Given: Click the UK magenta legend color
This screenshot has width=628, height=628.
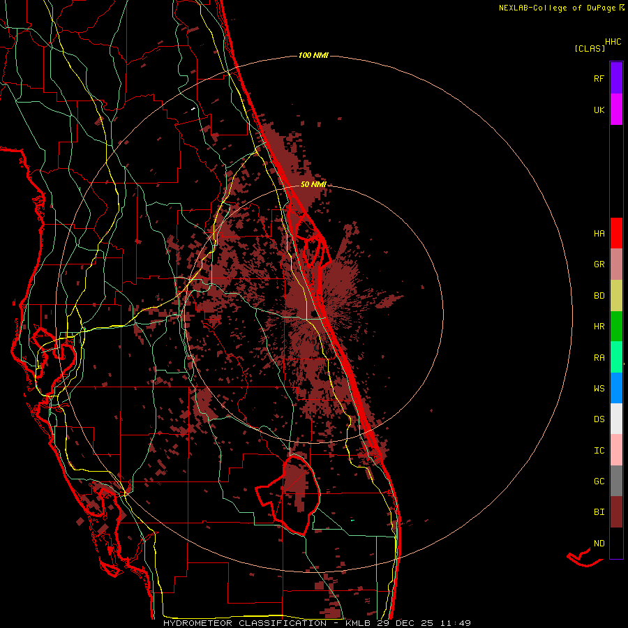Looking at the screenshot, I should pyautogui.click(x=616, y=110).
